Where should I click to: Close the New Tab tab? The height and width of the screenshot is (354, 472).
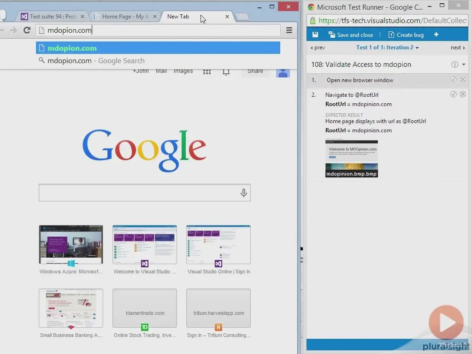coord(227,17)
